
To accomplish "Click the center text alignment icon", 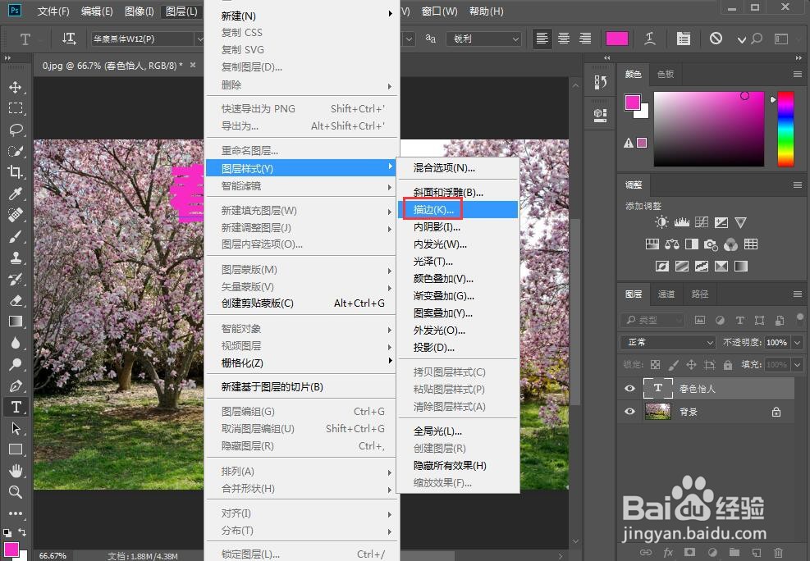I will click(x=563, y=38).
